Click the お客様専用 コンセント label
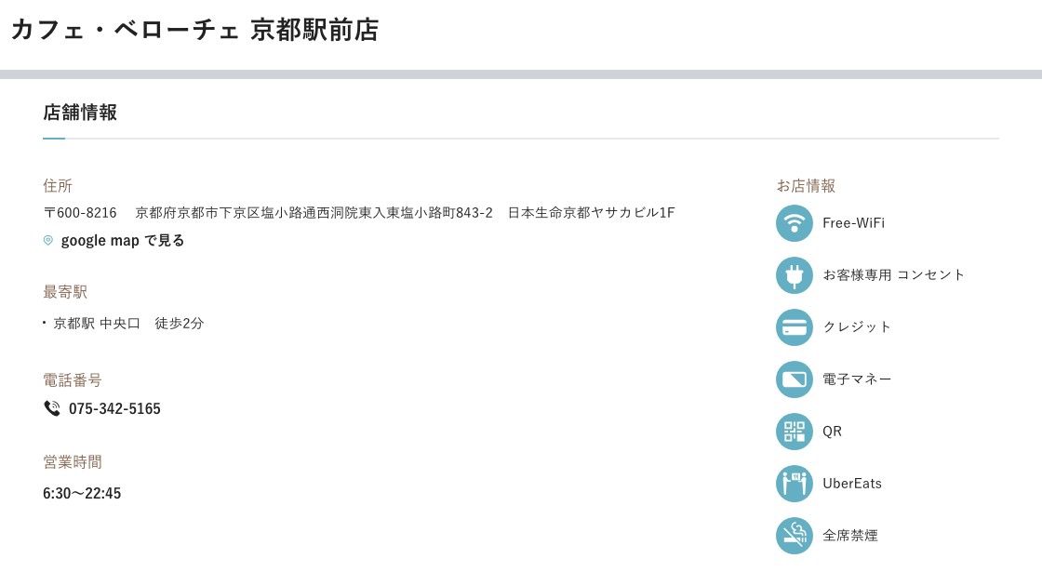The image size is (1042, 572). click(893, 275)
